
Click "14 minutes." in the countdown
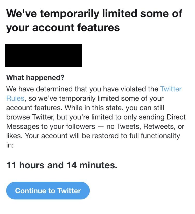(92, 165)
